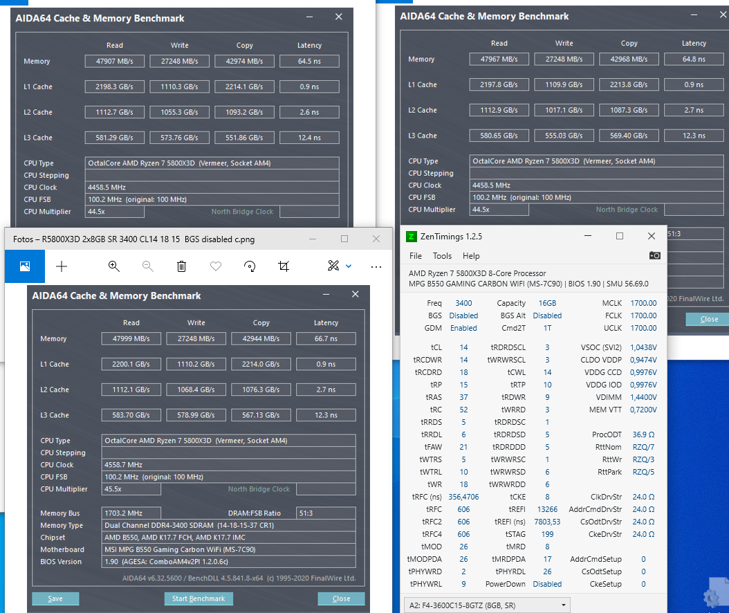Delete the current photo via trash icon
This screenshot has height=613, width=729.
point(181,266)
